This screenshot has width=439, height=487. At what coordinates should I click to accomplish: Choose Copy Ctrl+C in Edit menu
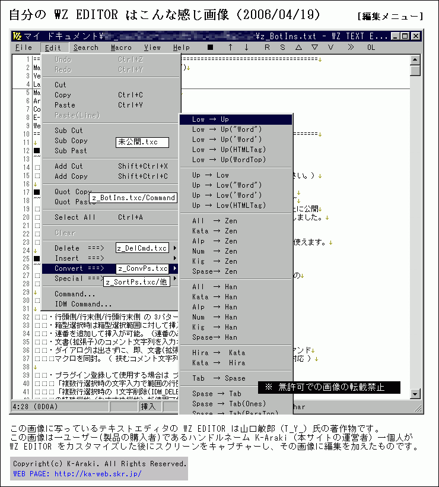[x=110, y=95]
